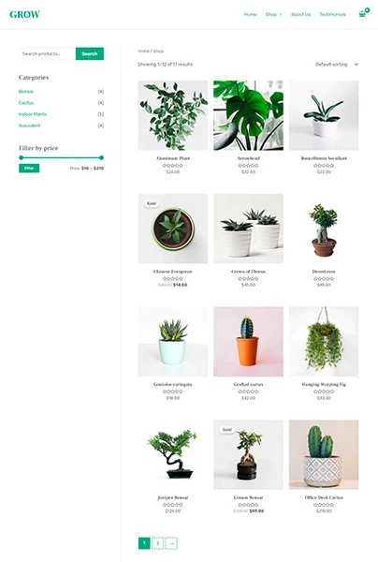Click the Search button
378x562 pixels.
point(90,53)
